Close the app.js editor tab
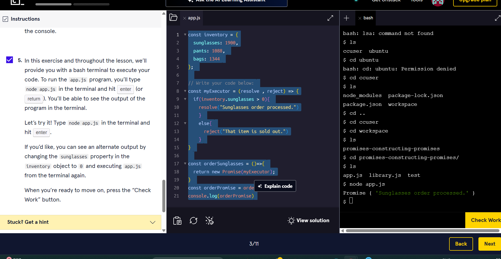 185,18
